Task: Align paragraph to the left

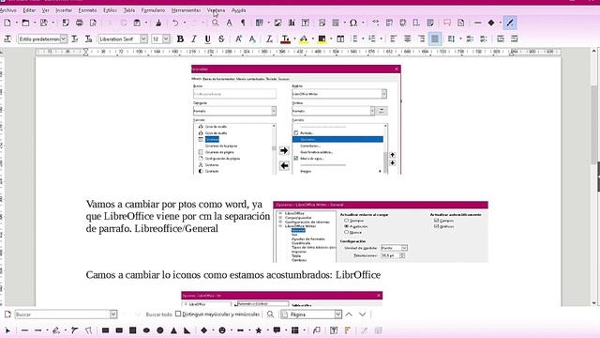Action: pos(394,39)
